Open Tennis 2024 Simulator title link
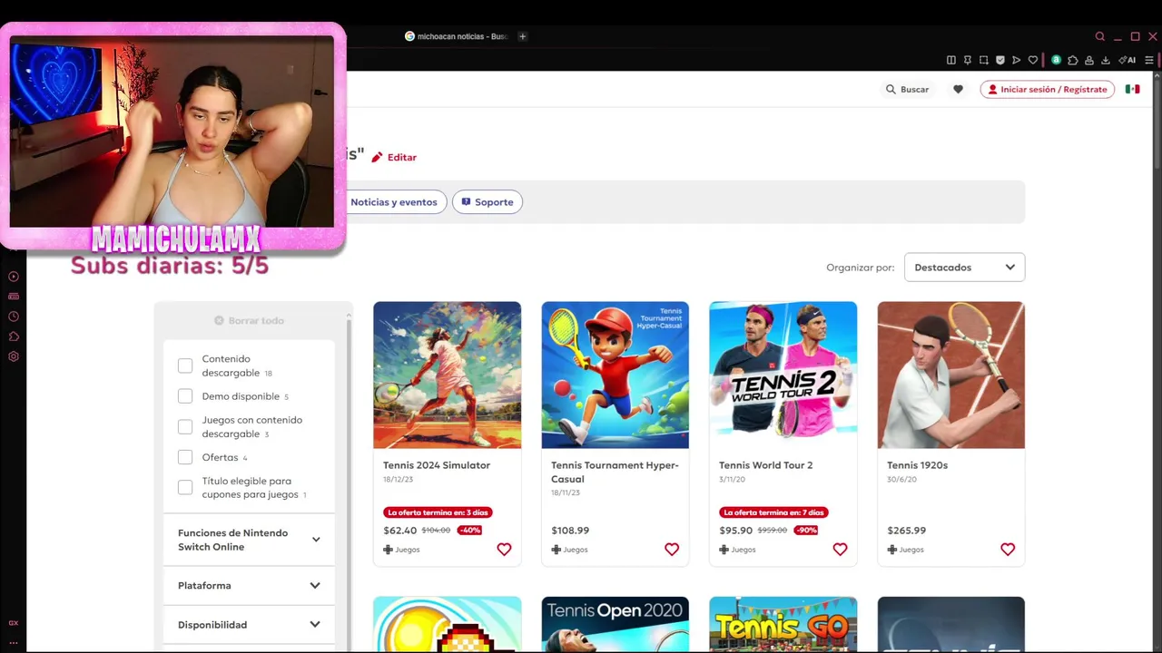The image size is (1162, 653). click(x=437, y=465)
